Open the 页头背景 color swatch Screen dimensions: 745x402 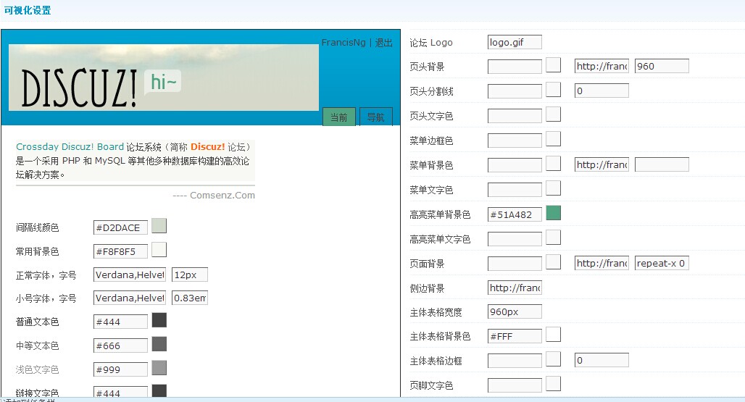point(553,65)
